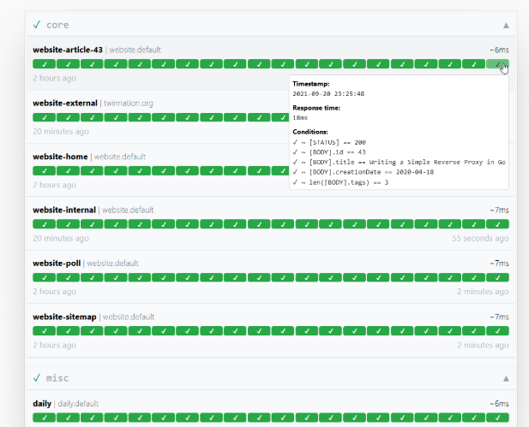Click '2 hours ago' under website-home
Screen dimensions: 529x427
click(x=54, y=185)
